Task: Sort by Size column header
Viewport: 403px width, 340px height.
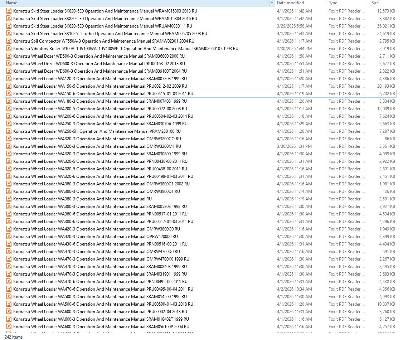Action: pyautogui.click(x=375, y=3)
